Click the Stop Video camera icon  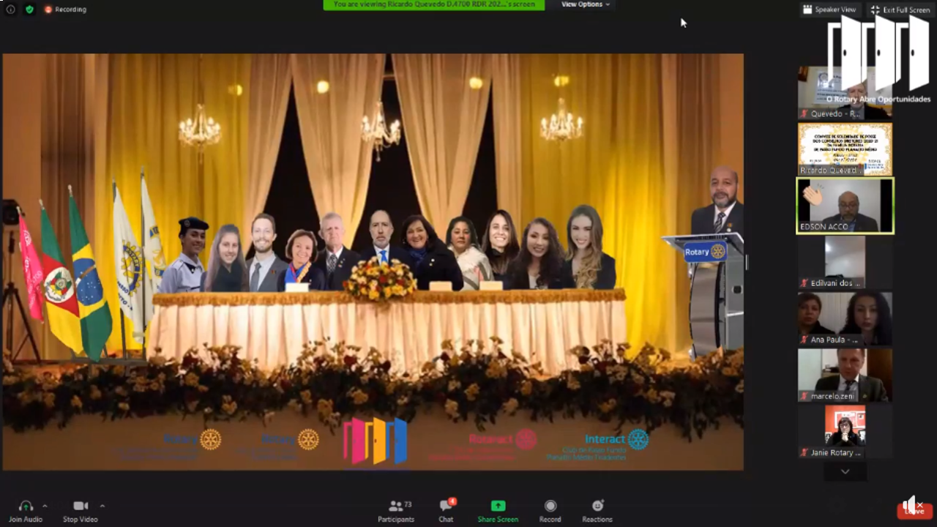pos(81,506)
